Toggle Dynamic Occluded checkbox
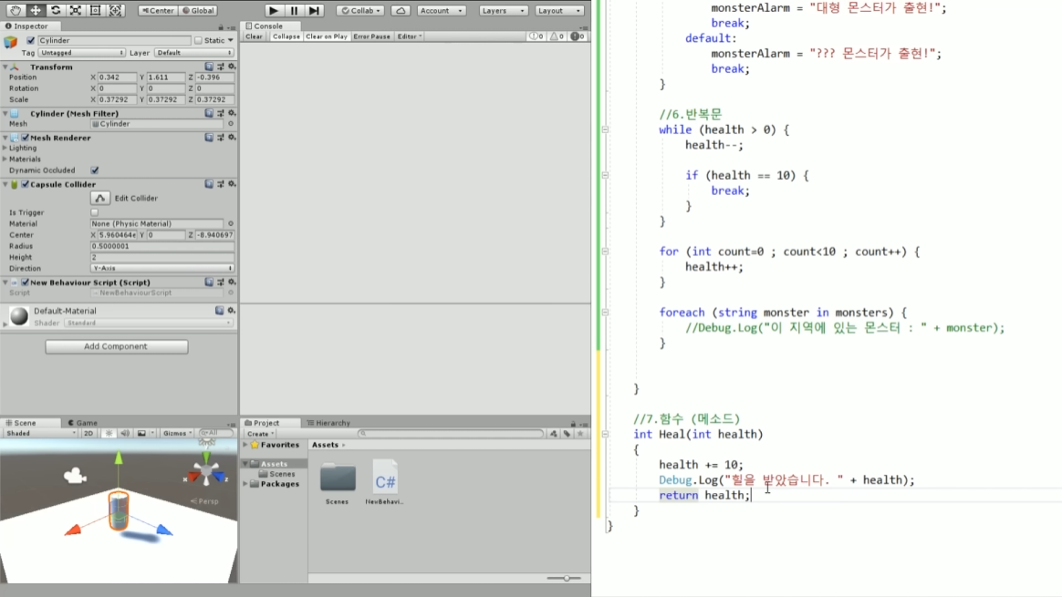Image resolution: width=1062 pixels, height=597 pixels. pos(95,170)
